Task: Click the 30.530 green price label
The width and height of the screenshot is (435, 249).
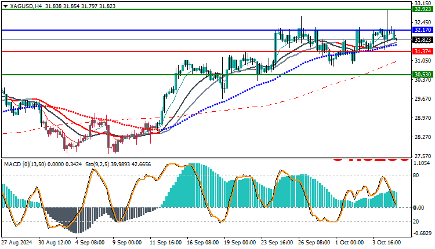Action: coord(422,75)
